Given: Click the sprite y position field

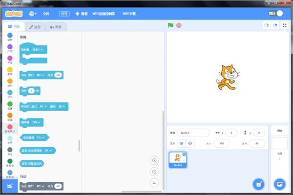Looking at the screenshot, I should tap(259, 133).
